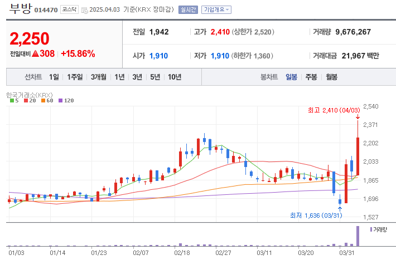Screen dimensions: 396x260
Task: Click the 거래량 value 9,676,267
Action: tap(353, 32)
